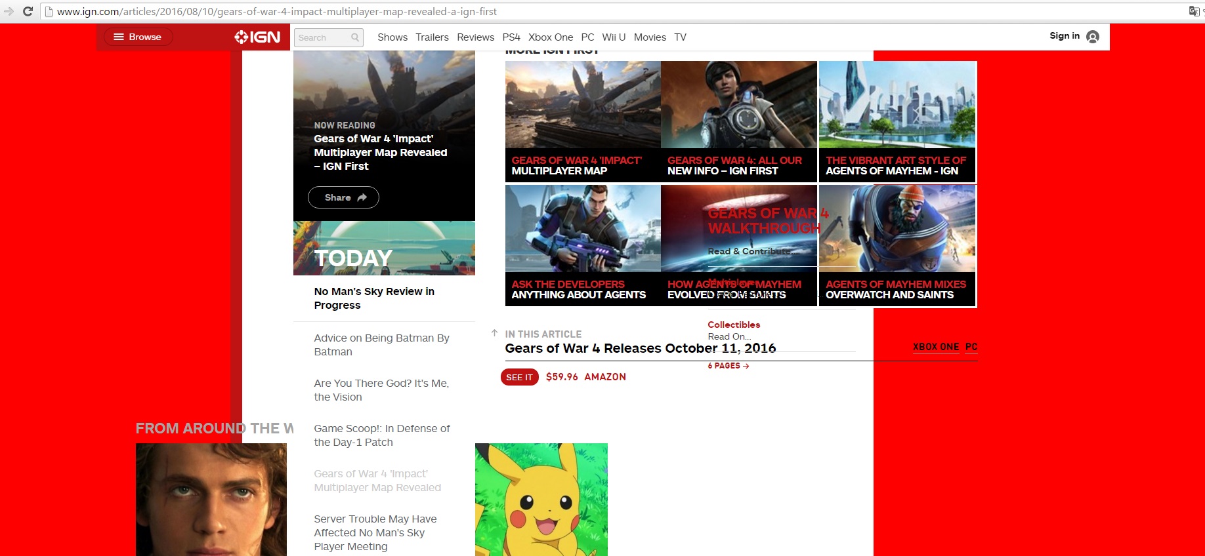
Task: Click the Collectibles link
Action: (734, 325)
